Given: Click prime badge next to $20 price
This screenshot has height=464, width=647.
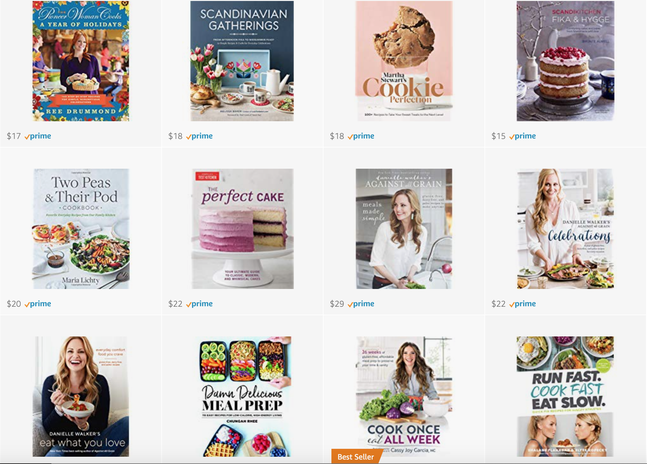Looking at the screenshot, I should pyautogui.click(x=38, y=304).
